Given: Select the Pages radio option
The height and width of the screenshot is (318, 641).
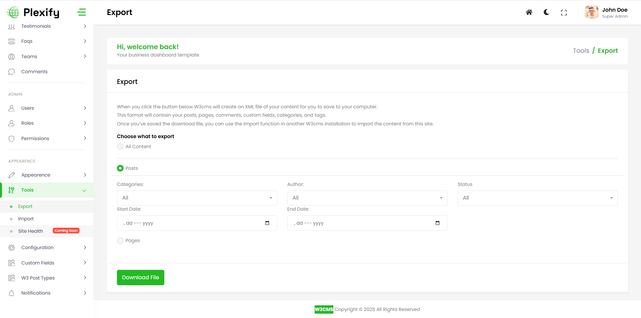Looking at the screenshot, I should [x=120, y=241].
